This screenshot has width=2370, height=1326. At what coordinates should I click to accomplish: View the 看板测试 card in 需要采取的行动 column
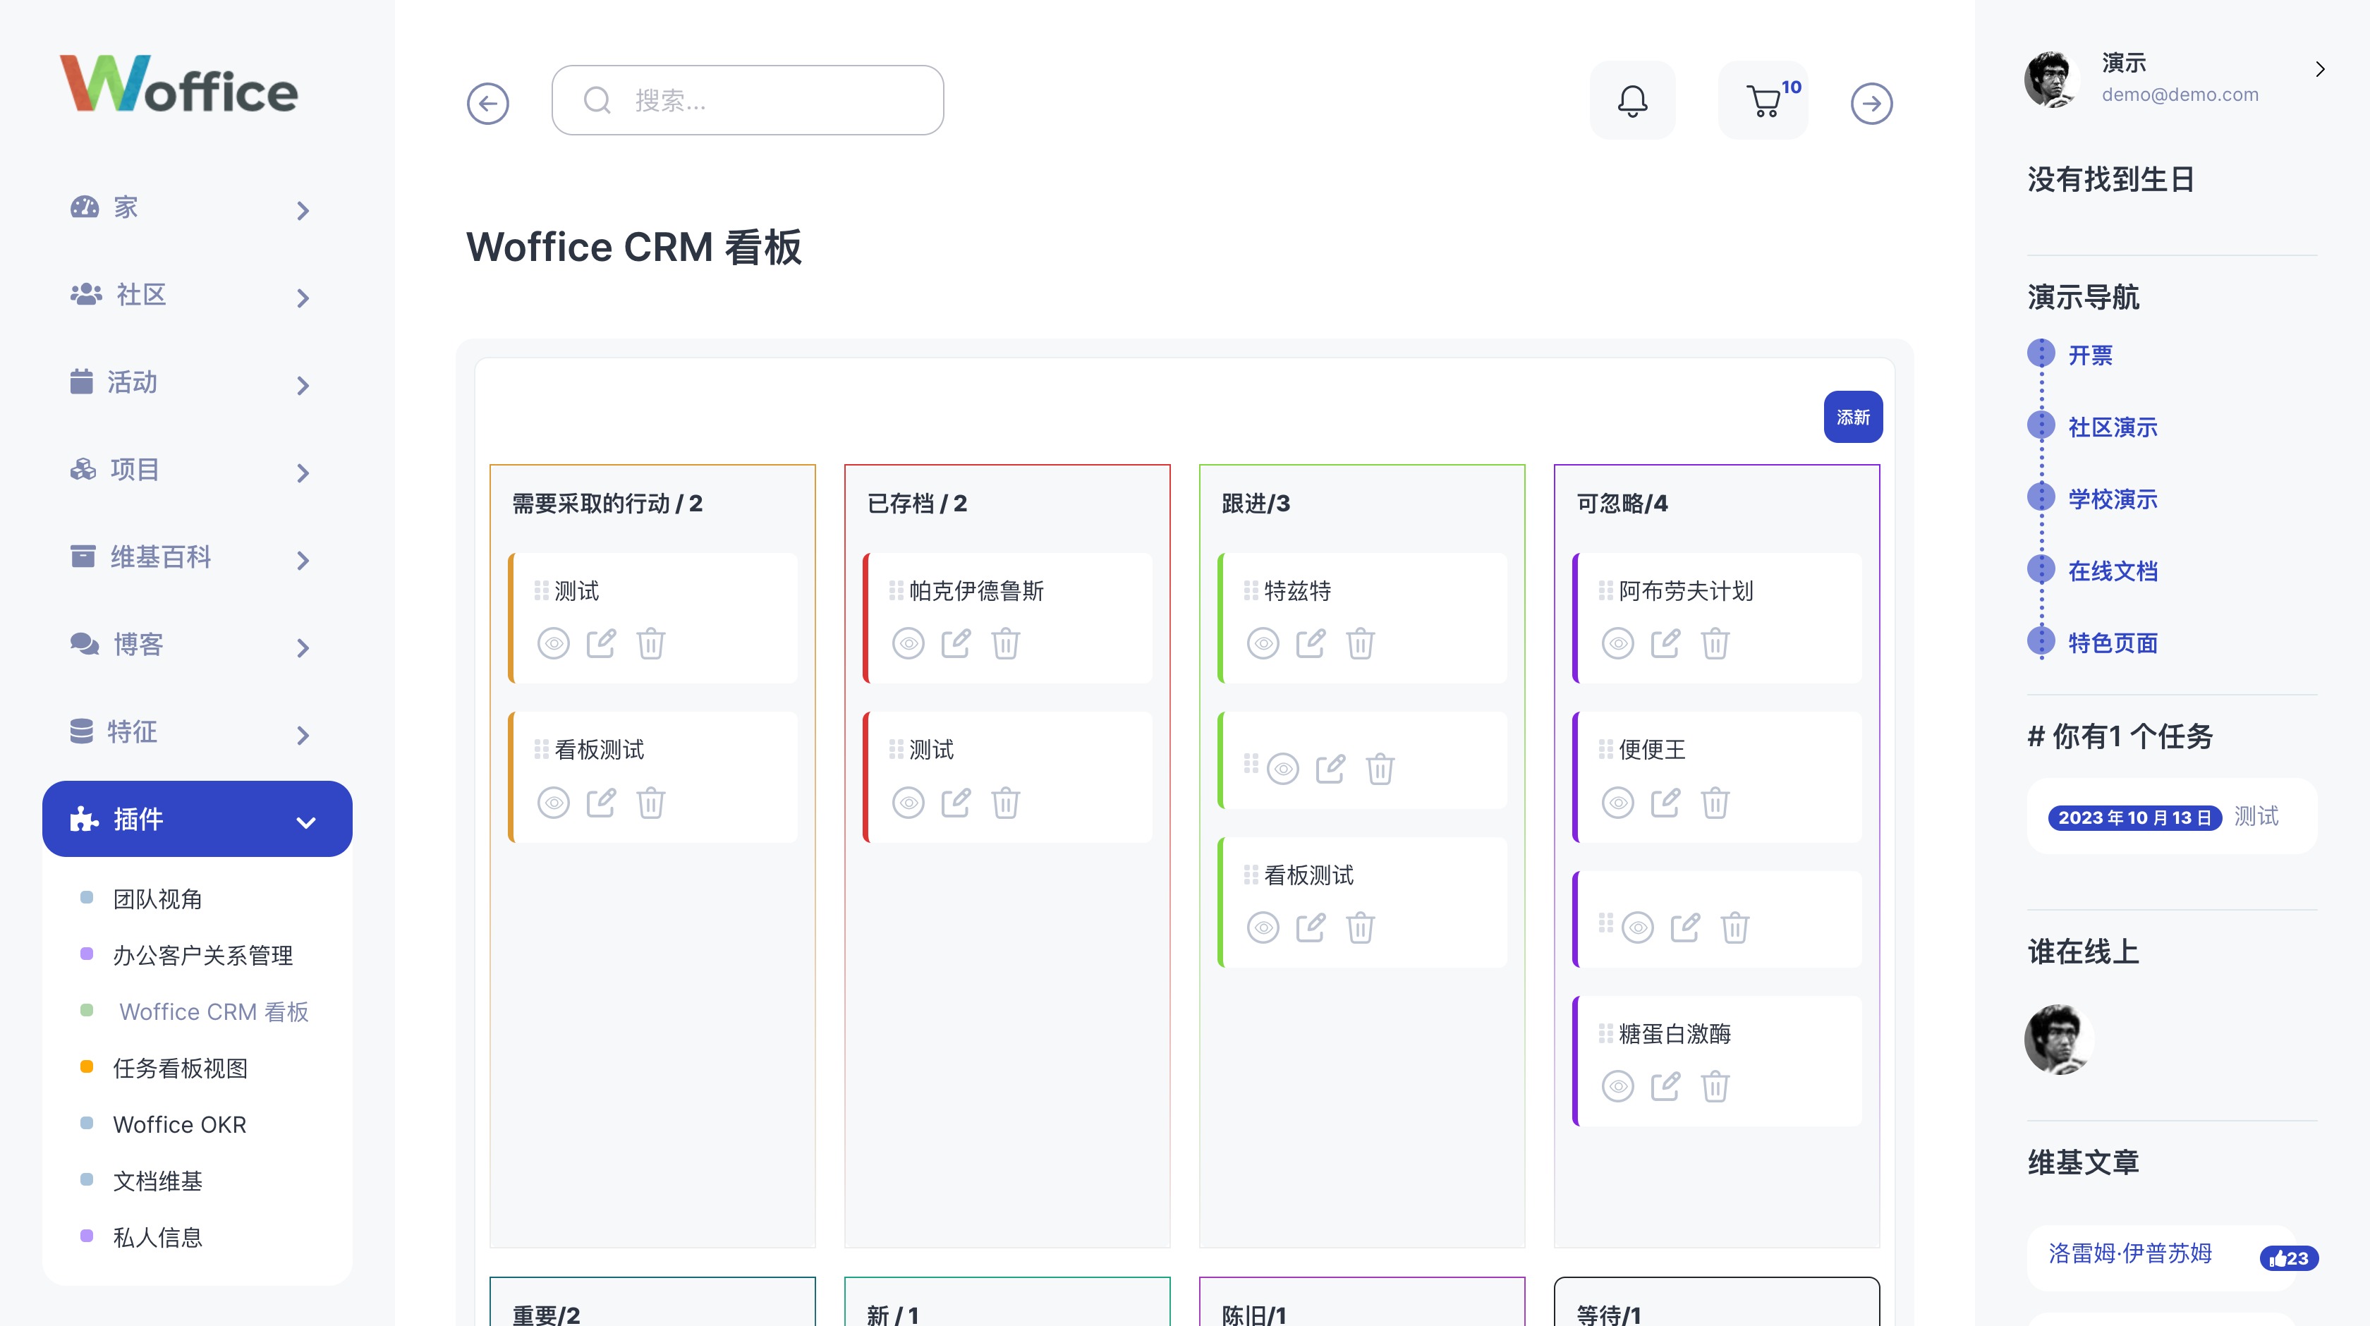tap(554, 801)
